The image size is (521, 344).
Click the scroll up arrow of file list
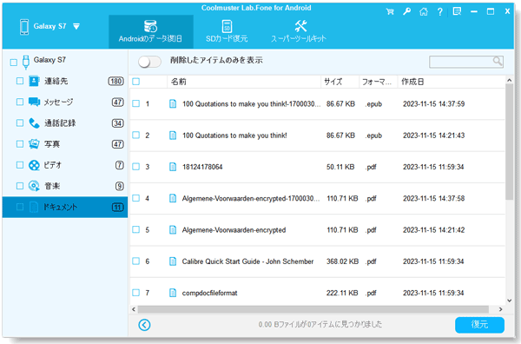pos(510,80)
